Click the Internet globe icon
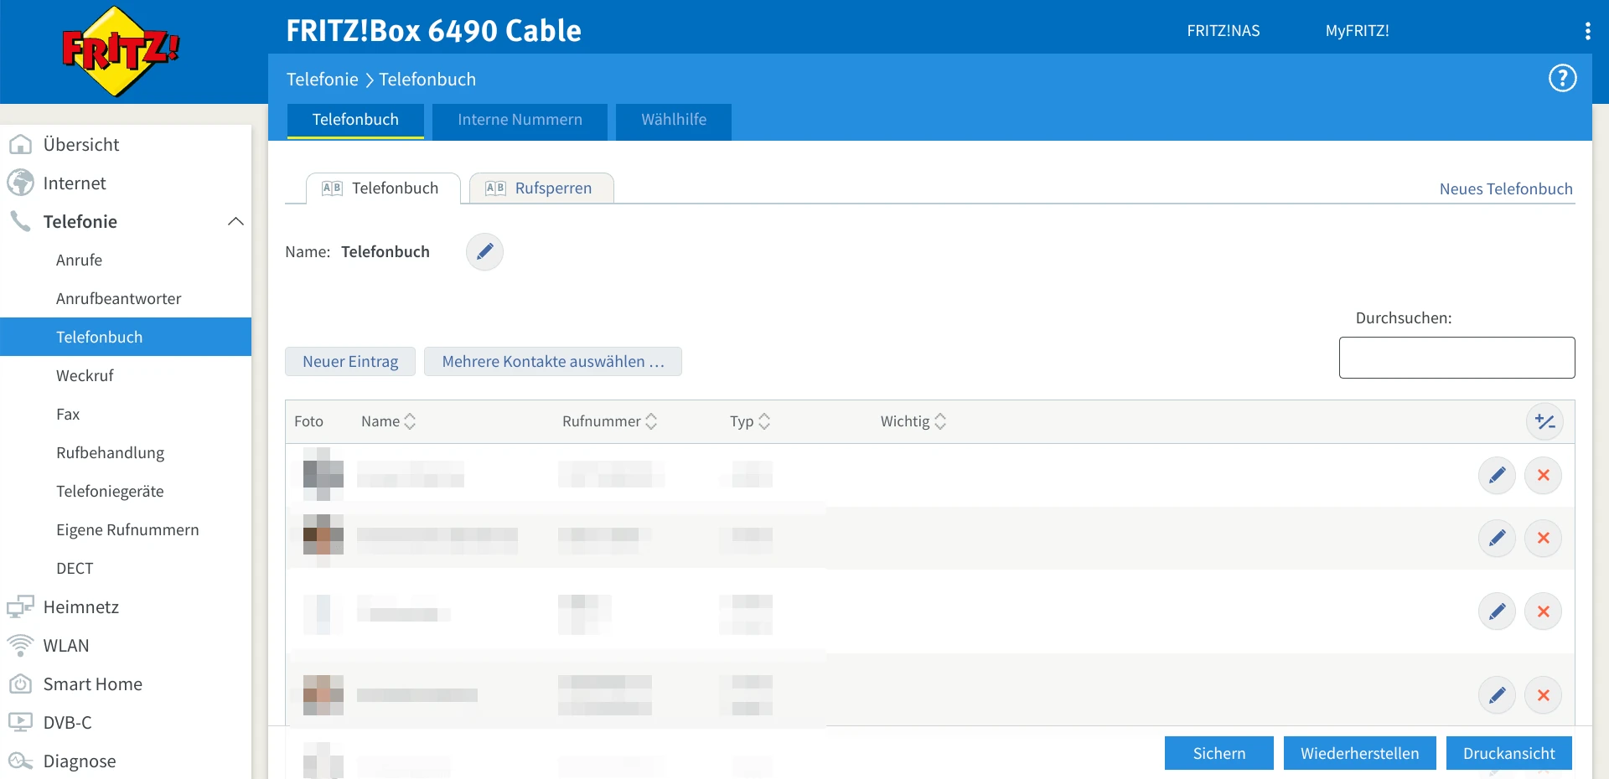Image resolution: width=1609 pixels, height=779 pixels. (20, 183)
